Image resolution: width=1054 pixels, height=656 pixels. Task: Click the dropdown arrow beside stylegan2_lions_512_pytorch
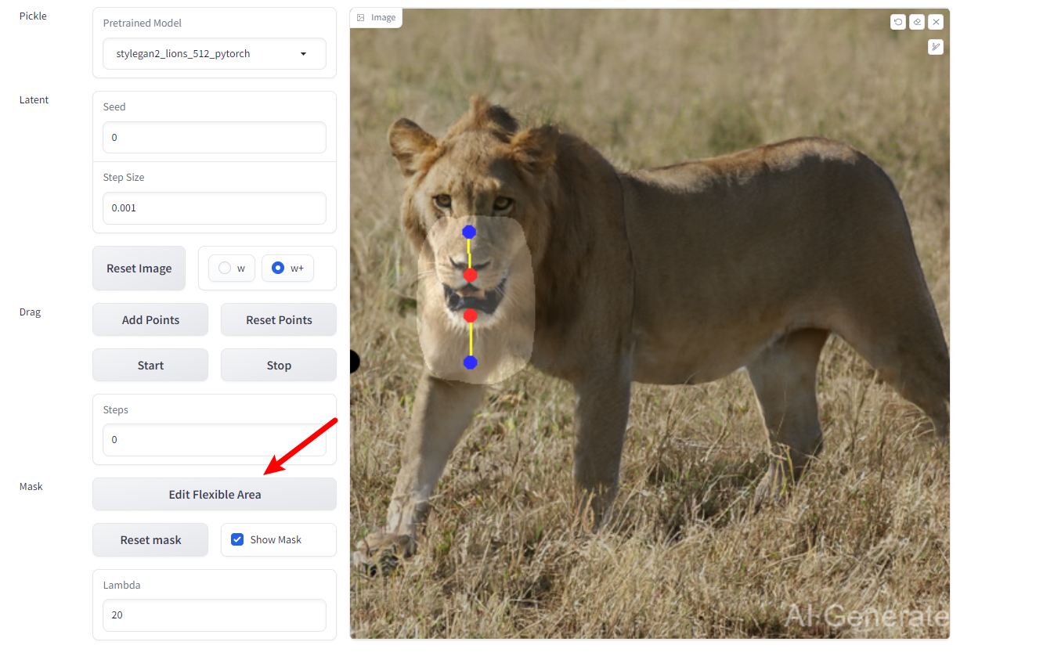pos(304,54)
